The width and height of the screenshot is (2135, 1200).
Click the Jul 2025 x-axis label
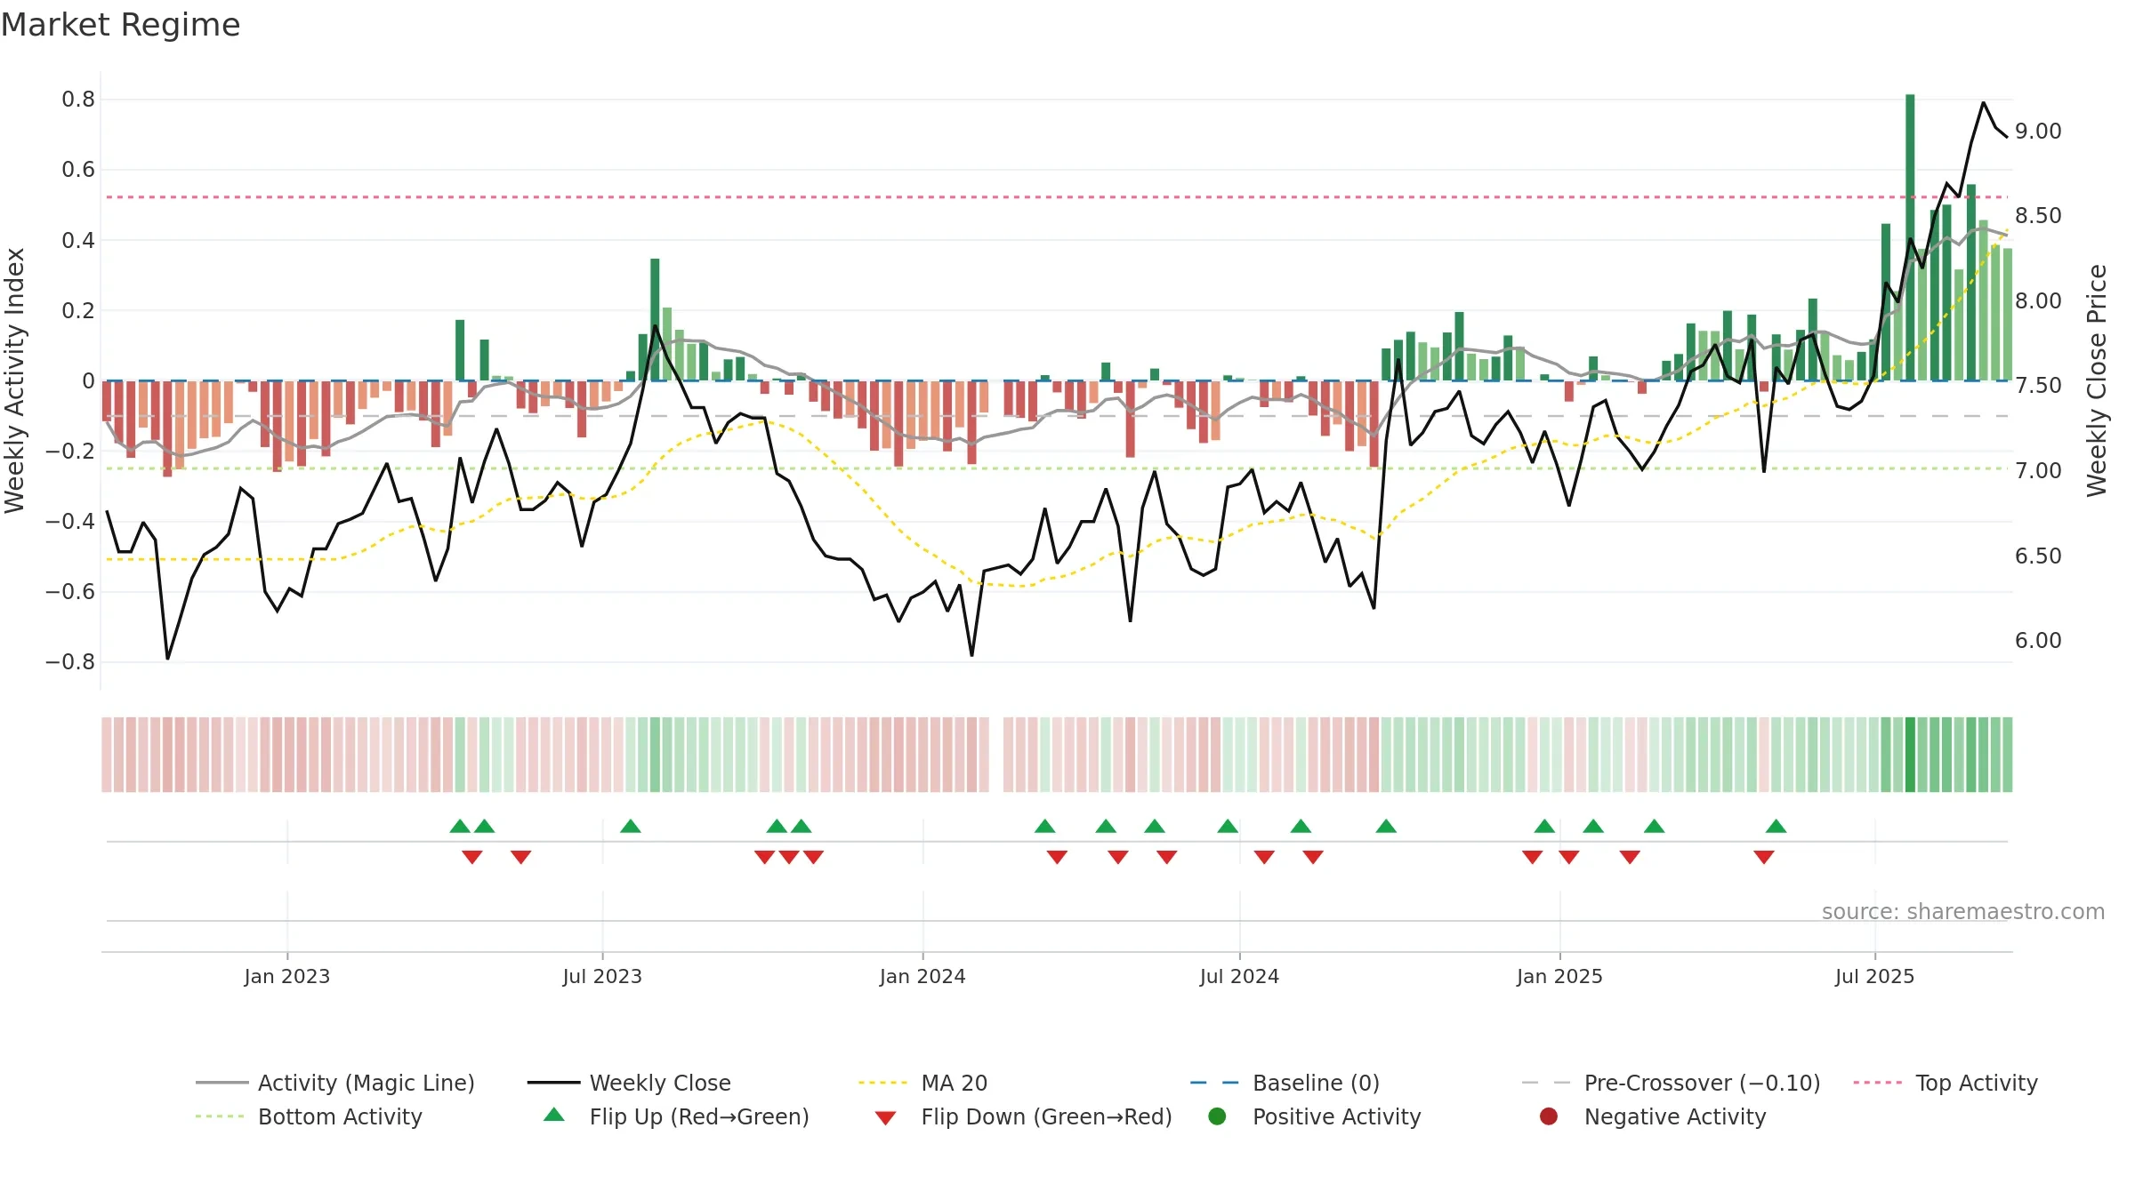1874,976
